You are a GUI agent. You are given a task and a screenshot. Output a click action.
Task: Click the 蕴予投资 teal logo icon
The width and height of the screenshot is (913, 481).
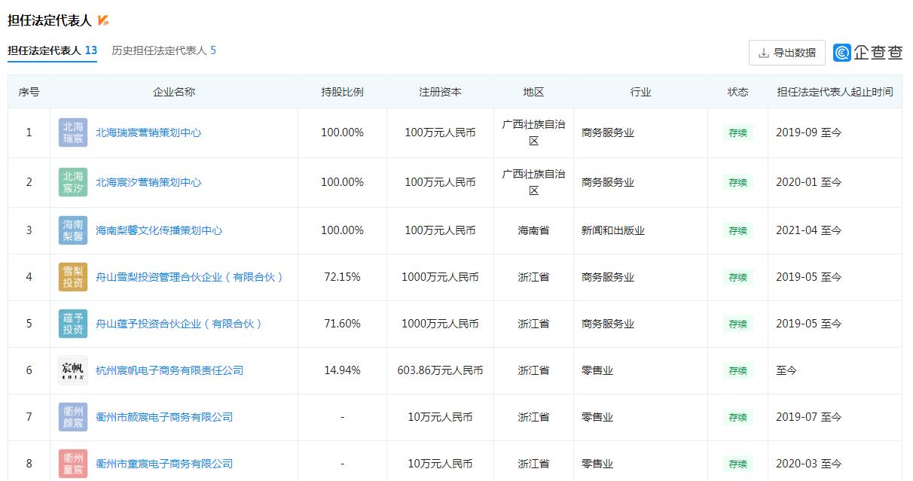point(73,324)
